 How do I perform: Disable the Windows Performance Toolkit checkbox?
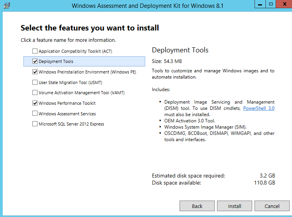(35, 103)
